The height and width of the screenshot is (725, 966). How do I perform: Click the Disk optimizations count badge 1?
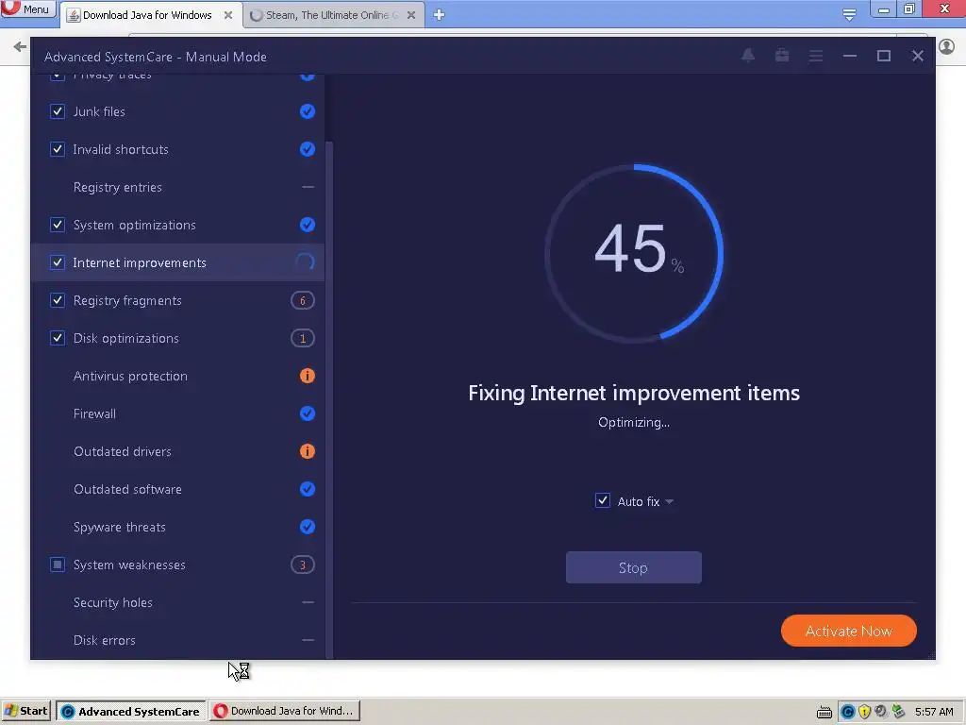click(x=303, y=339)
